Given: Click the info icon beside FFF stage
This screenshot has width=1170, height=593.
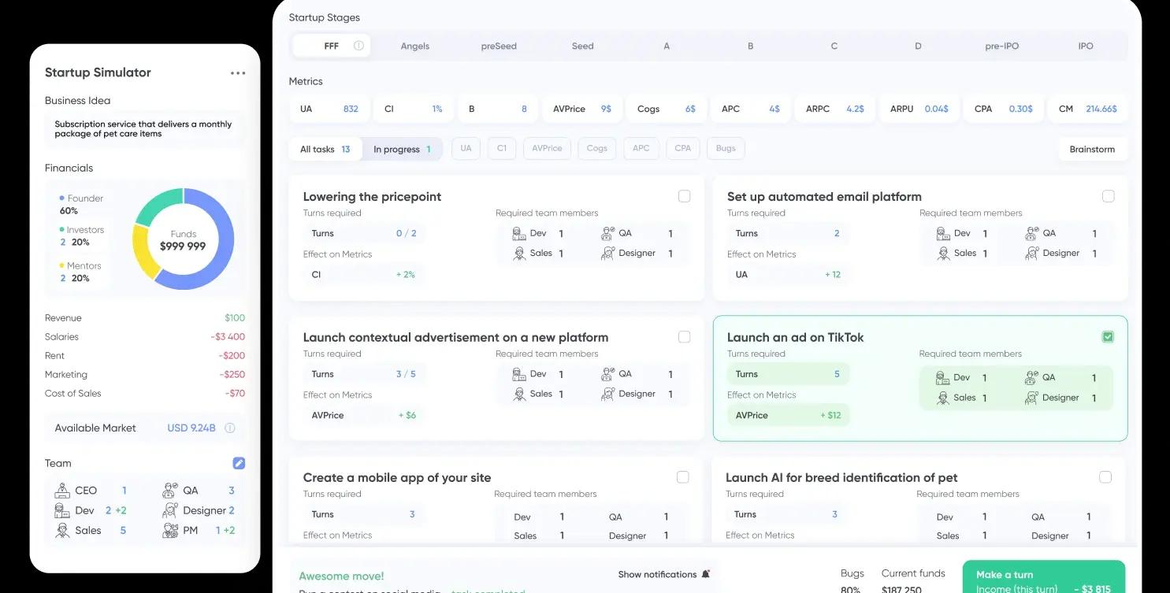Looking at the screenshot, I should (x=358, y=46).
